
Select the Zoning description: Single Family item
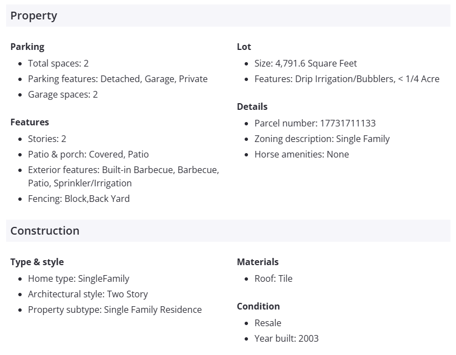(x=322, y=139)
